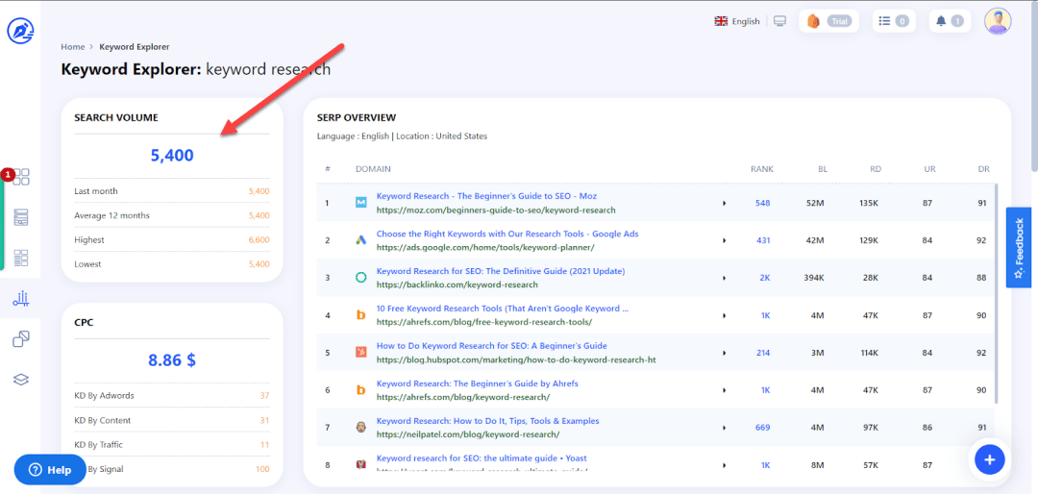The width and height of the screenshot is (1038, 494).
Task: Click the DOMAIN column header
Action: point(373,169)
